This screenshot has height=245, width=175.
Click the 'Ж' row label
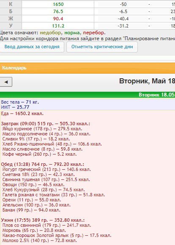pos(11,19)
